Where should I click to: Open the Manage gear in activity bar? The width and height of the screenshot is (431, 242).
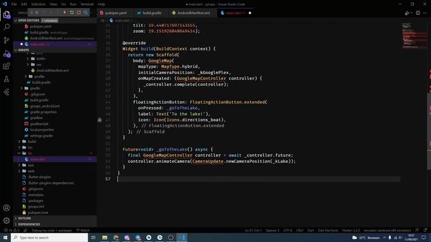coord(6,220)
